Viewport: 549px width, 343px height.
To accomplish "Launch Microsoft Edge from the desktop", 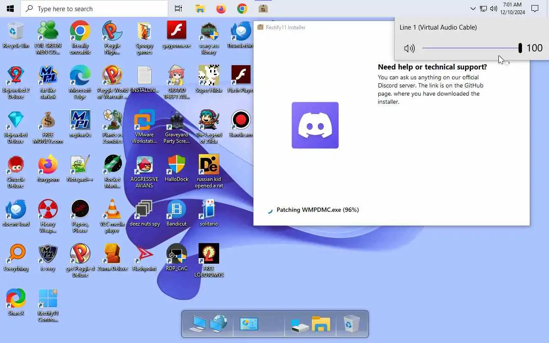I will (x=80, y=82).
